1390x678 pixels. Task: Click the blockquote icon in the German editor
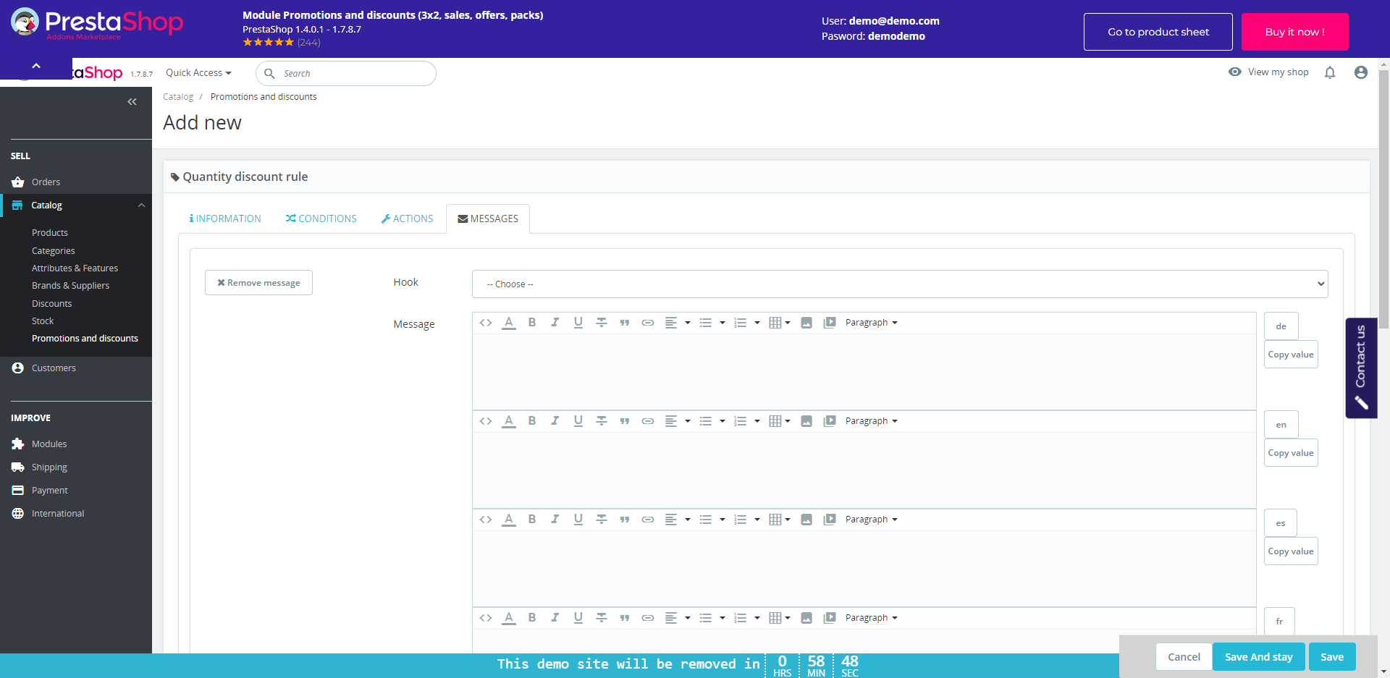[625, 323]
